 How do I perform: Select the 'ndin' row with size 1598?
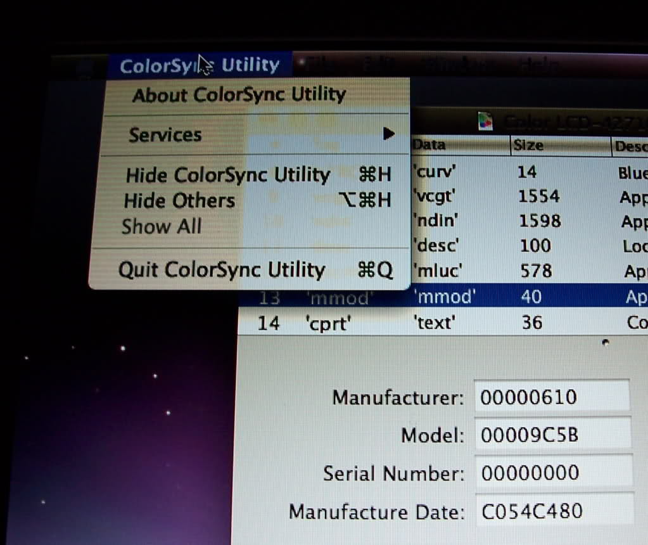pos(530,221)
